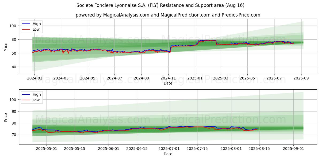Click 'Low' in the upper chart legend
Viewport: 321px width, 160px height.
[36, 29]
